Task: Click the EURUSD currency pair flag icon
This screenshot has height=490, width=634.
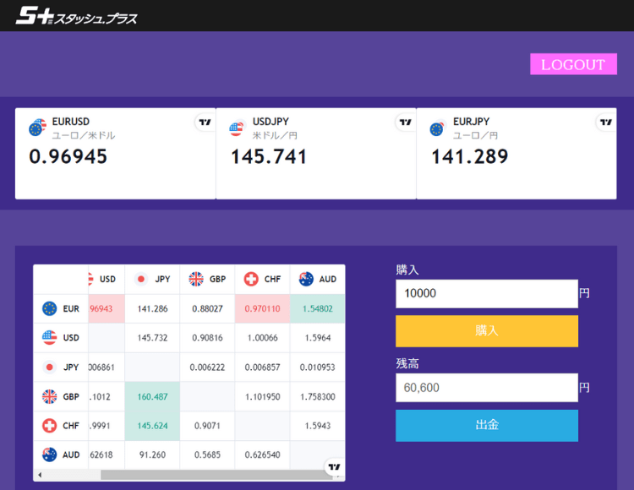Action: point(38,128)
